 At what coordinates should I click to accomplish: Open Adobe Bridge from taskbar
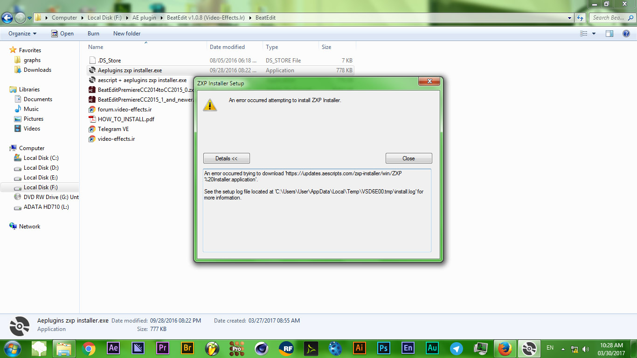tap(187, 348)
